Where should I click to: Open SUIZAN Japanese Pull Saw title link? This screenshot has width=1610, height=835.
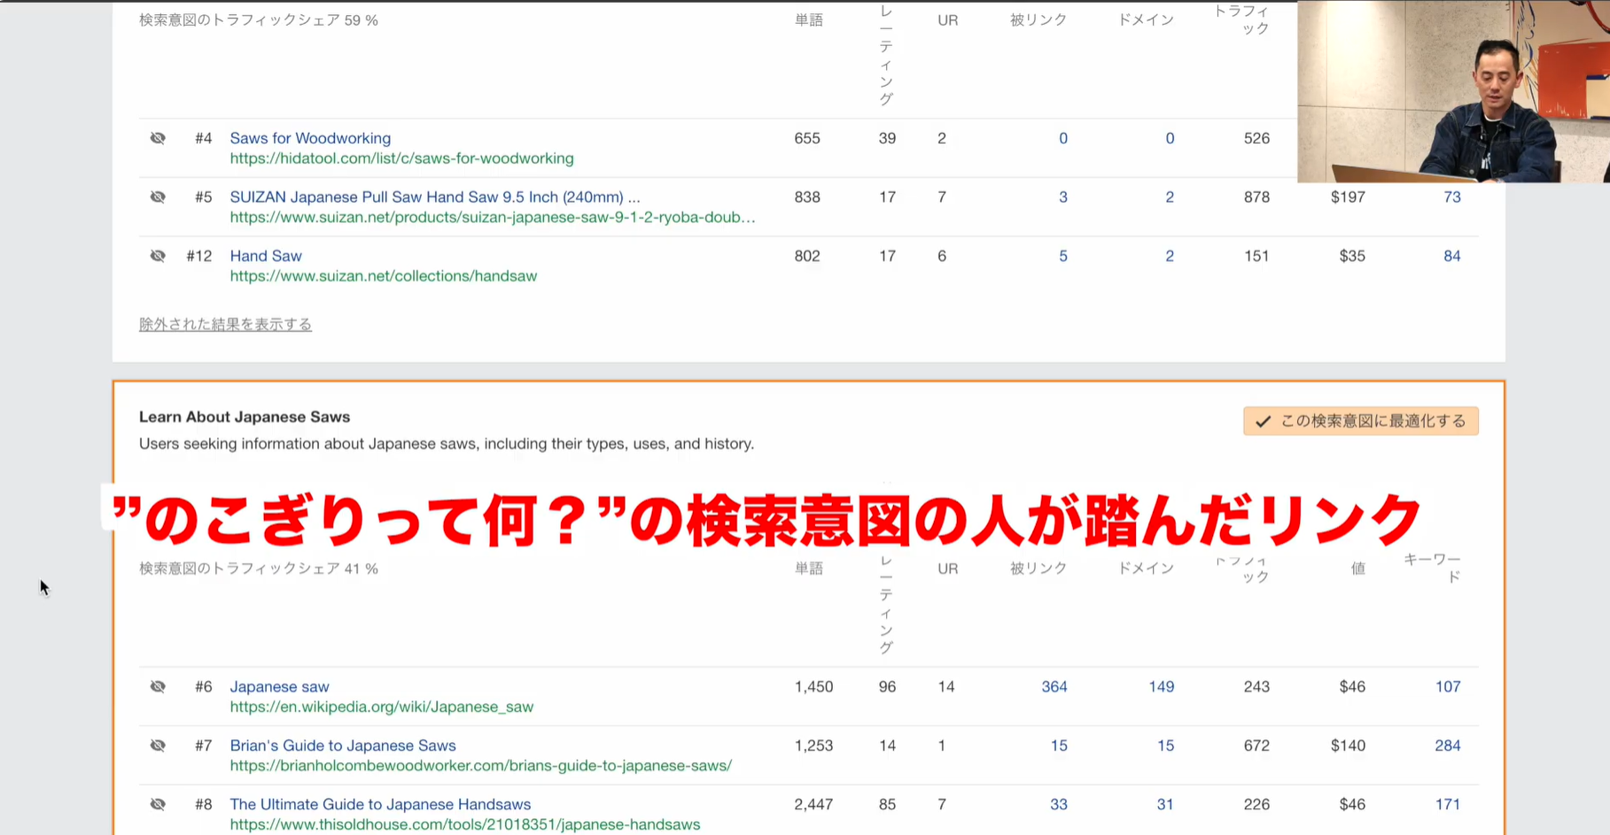pos(434,197)
